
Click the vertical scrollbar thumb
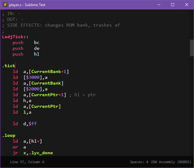coord(192,48)
